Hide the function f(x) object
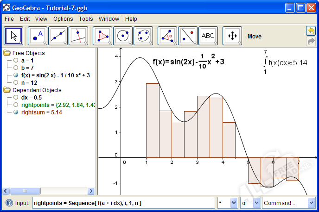Image resolution: width=319 pixels, height=212 pixels. [16, 75]
